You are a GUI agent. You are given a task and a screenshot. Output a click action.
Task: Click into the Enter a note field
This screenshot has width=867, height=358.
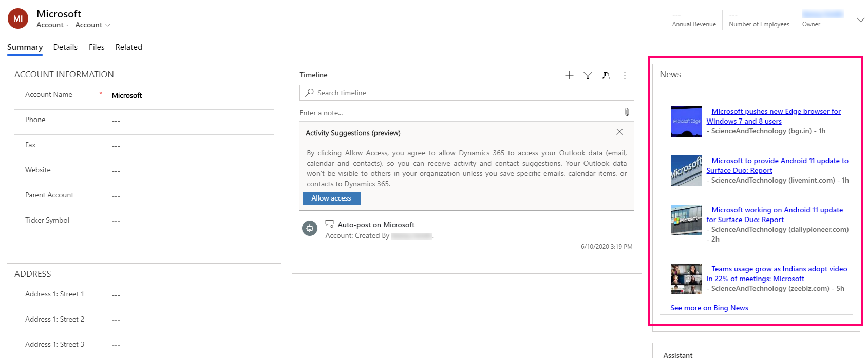(457, 113)
